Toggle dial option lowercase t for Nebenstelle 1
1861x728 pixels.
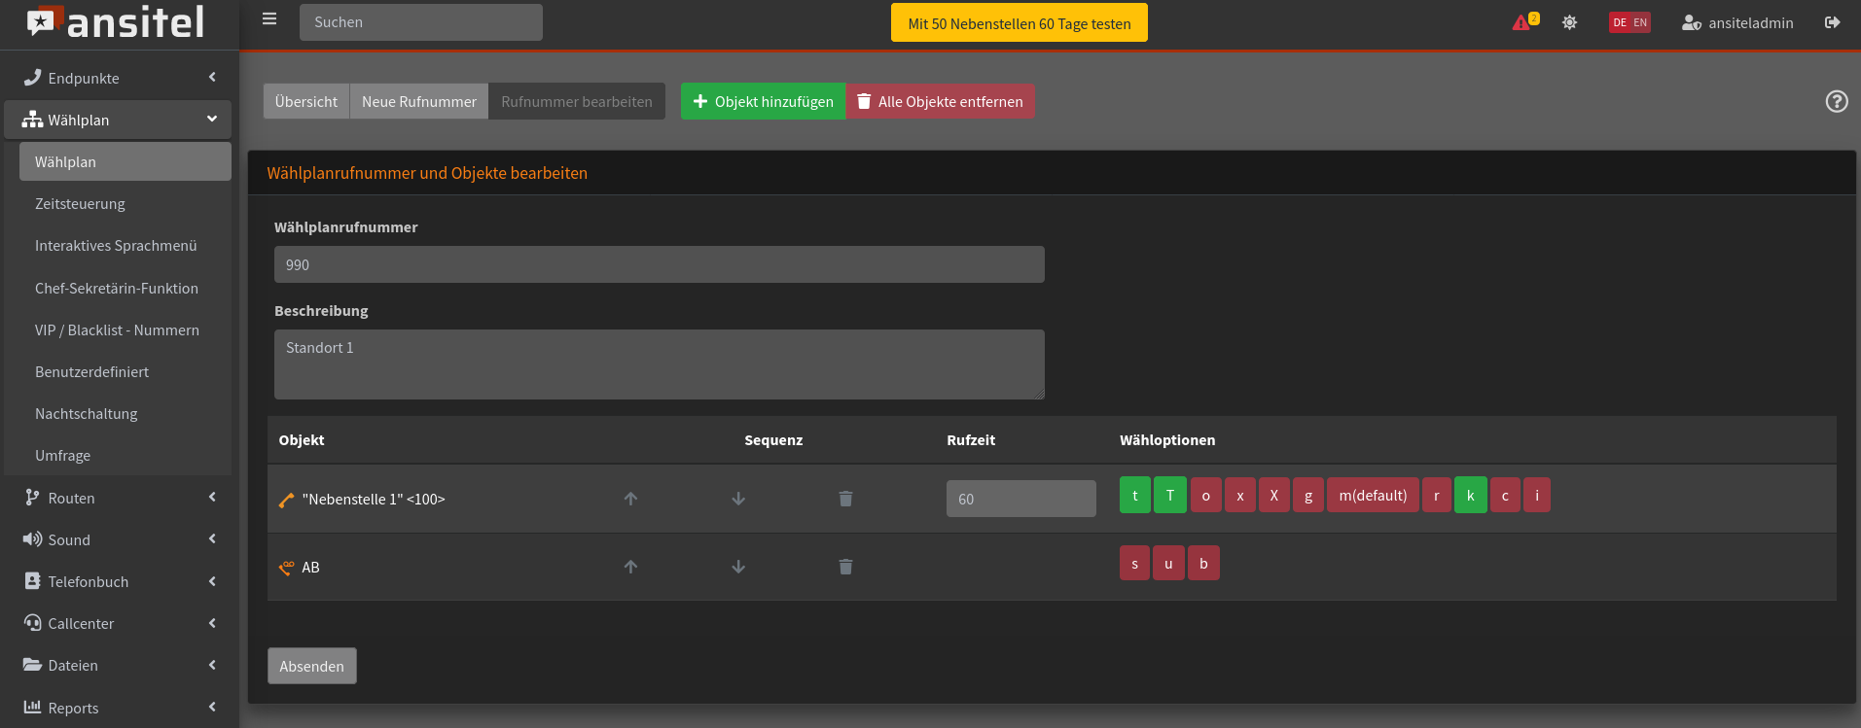[x=1134, y=496]
